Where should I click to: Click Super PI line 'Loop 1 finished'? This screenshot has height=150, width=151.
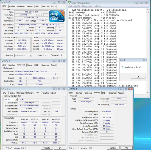(94, 23)
